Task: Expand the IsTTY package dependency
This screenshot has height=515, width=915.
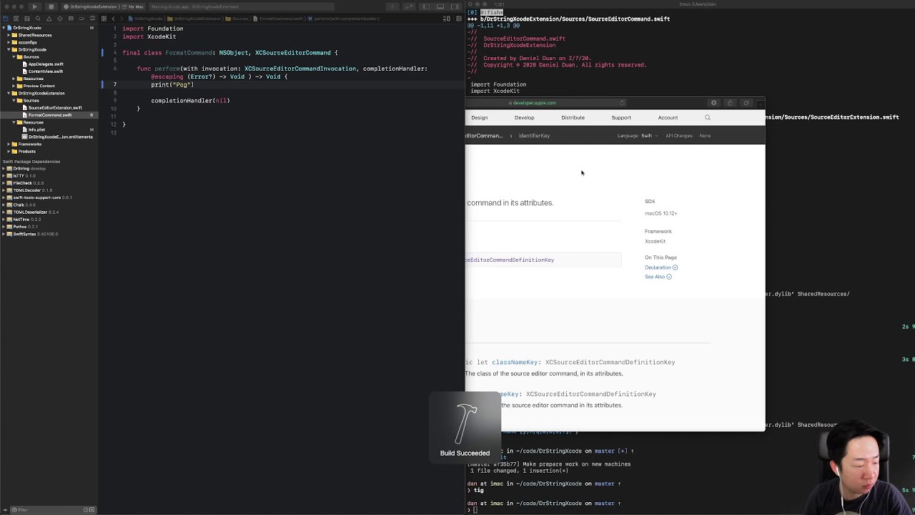Action: [4, 176]
